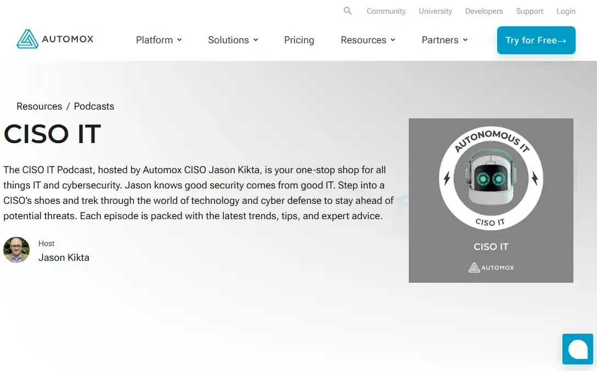Click the CISO IT podcast cover art

[491, 201]
